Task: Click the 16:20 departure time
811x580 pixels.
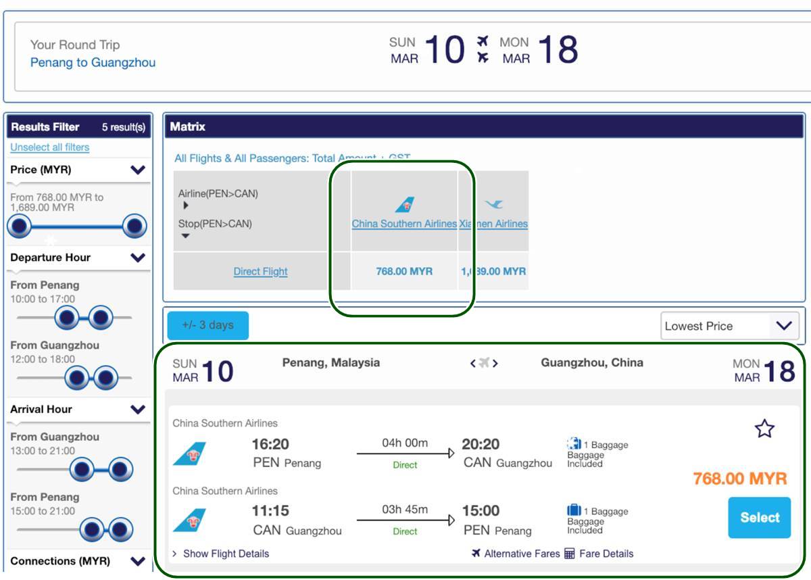Action: (x=270, y=444)
